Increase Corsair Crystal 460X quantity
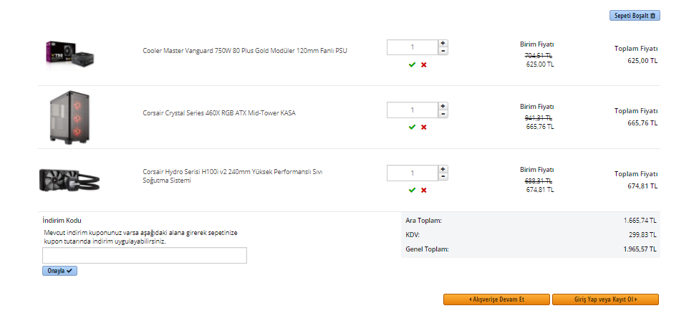 (x=443, y=106)
